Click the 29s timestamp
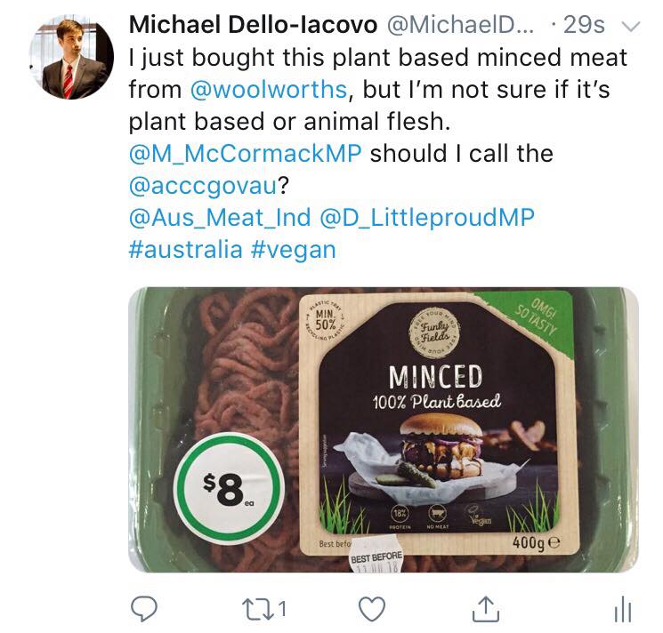663x633 pixels. tap(585, 26)
